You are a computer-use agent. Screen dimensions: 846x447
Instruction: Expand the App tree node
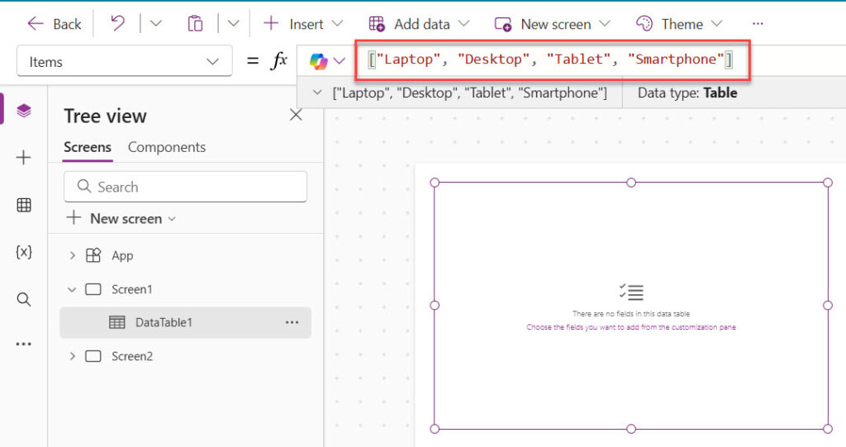click(x=72, y=256)
